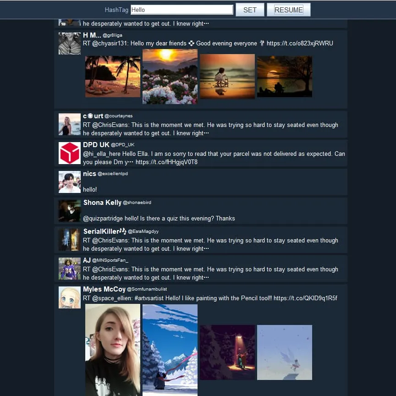
Task: Click the courtaynes profile avatar
Action: pyautogui.click(x=70, y=124)
